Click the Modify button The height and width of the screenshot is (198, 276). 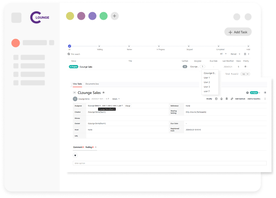(209, 99)
